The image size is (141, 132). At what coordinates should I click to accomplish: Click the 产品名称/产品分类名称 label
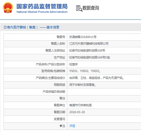click(51, 64)
